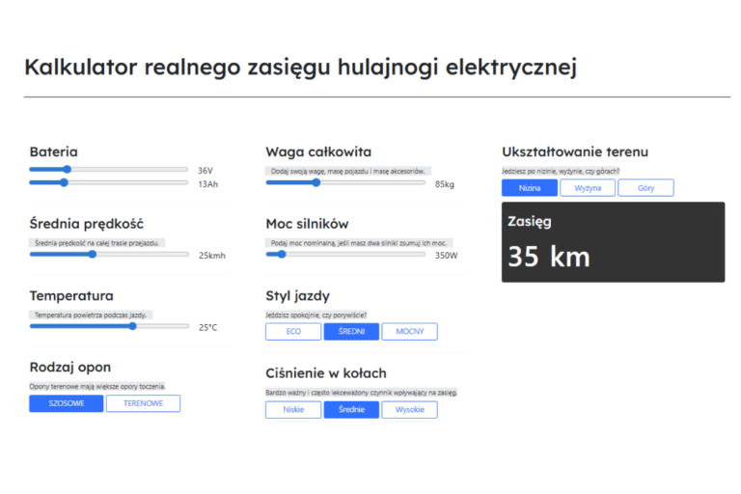Select Góry terrain option
Image resolution: width=741 pixels, height=494 pixels.
pyautogui.click(x=645, y=188)
